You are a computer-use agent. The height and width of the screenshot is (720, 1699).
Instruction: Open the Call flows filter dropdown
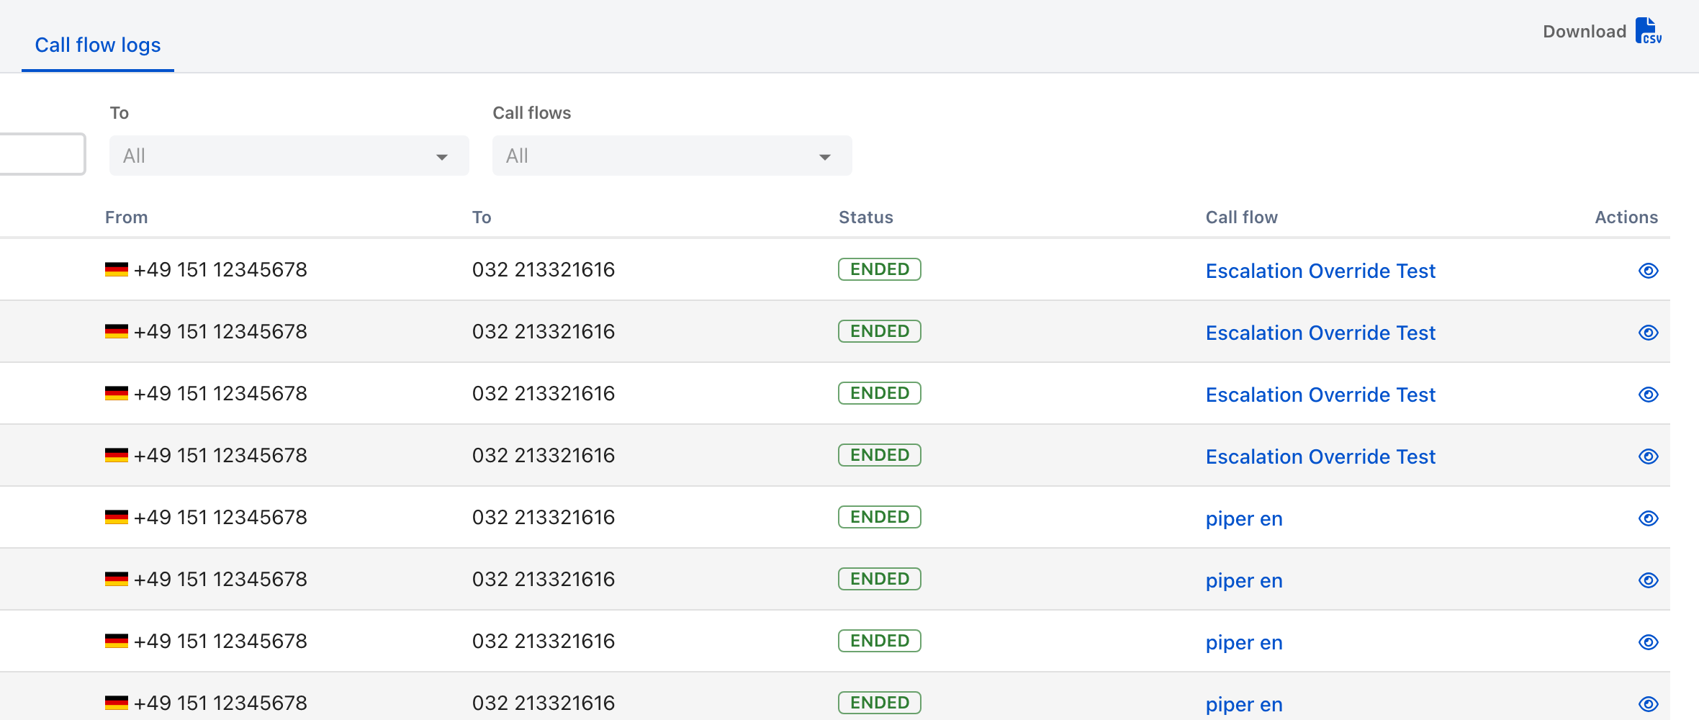pyautogui.click(x=672, y=156)
